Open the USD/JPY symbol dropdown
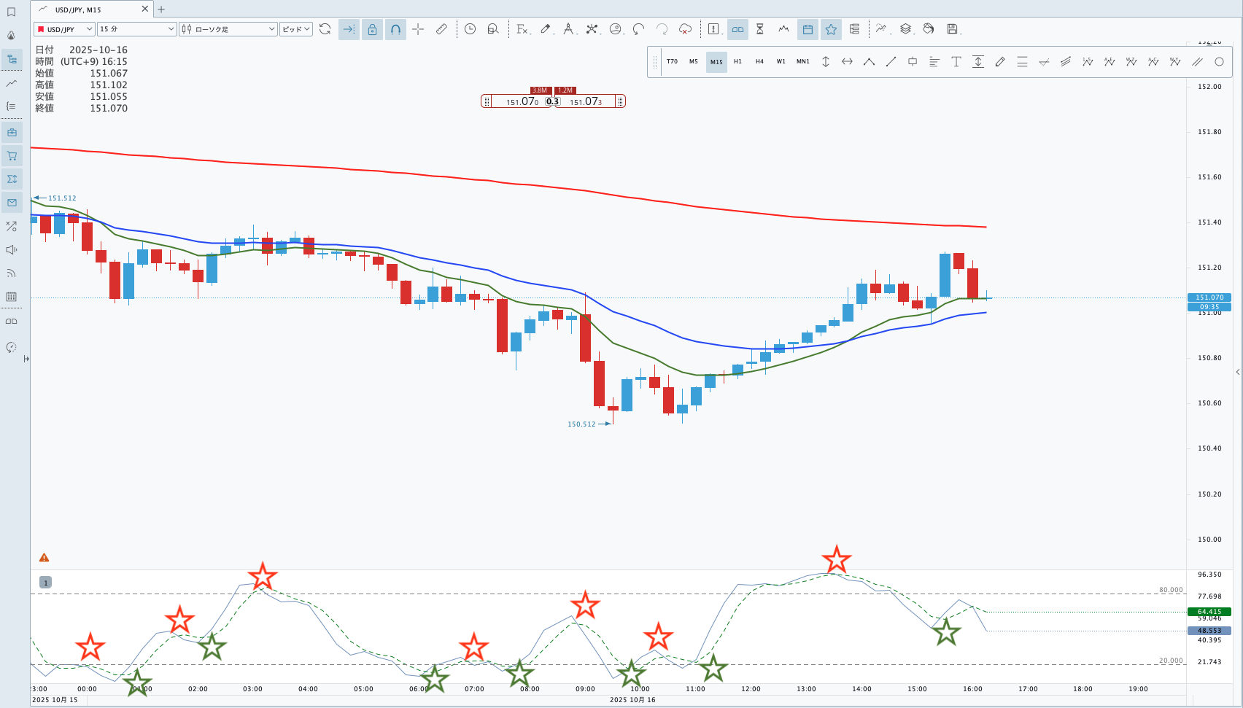The height and width of the screenshot is (708, 1243). click(x=64, y=29)
